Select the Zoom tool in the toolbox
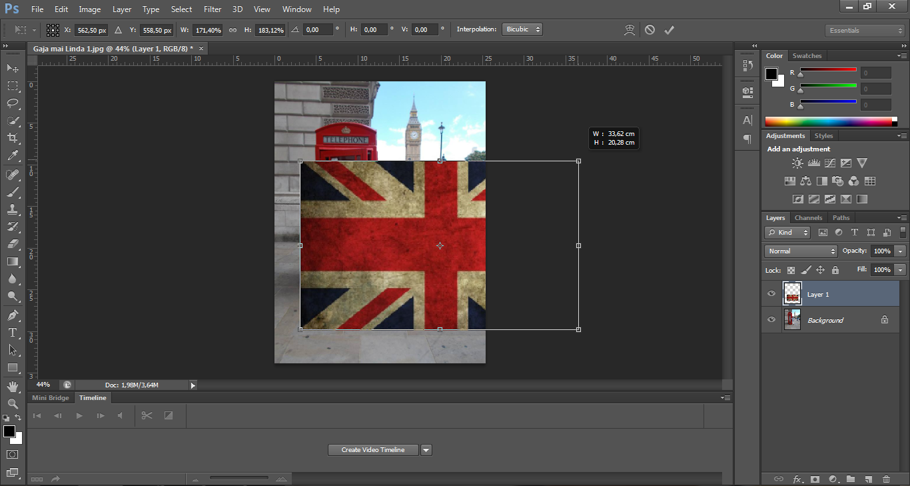910x486 pixels. point(13,404)
